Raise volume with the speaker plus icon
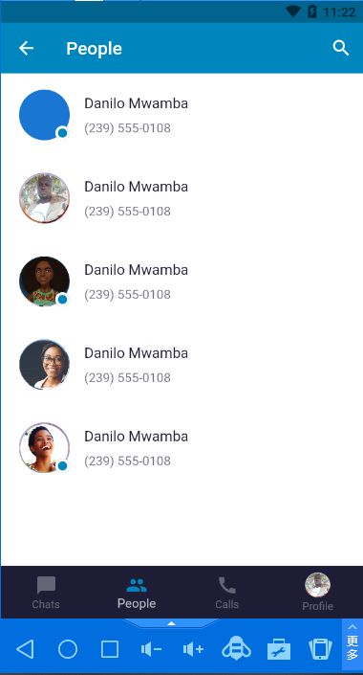363x675 pixels. (x=193, y=649)
